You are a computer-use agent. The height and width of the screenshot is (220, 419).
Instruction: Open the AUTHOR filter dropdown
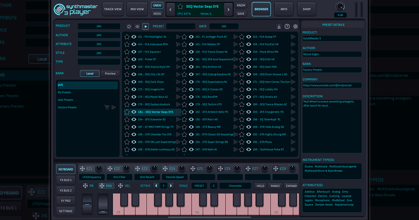click(x=99, y=35)
